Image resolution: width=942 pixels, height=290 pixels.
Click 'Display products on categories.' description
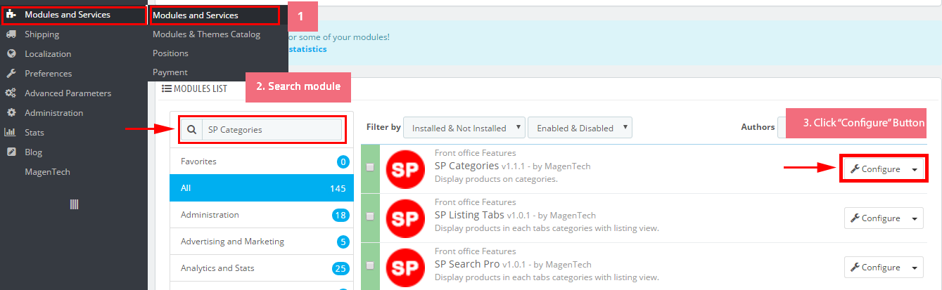(496, 179)
